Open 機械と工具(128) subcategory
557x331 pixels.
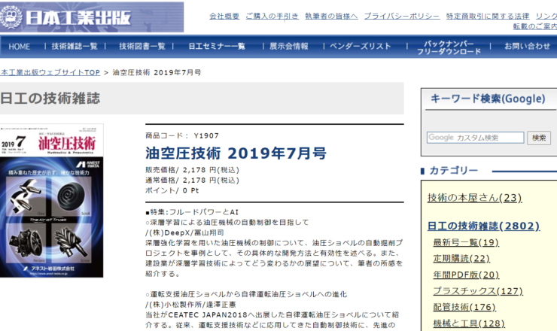[x=469, y=323]
